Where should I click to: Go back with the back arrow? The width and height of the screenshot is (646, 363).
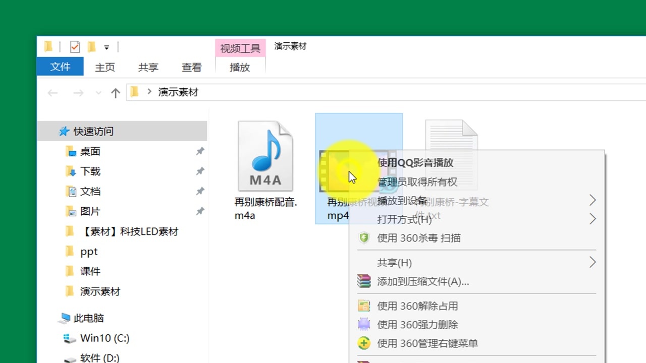tap(52, 93)
